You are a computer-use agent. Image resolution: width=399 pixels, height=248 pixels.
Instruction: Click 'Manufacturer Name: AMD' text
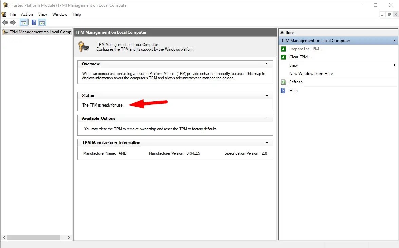tap(105, 153)
